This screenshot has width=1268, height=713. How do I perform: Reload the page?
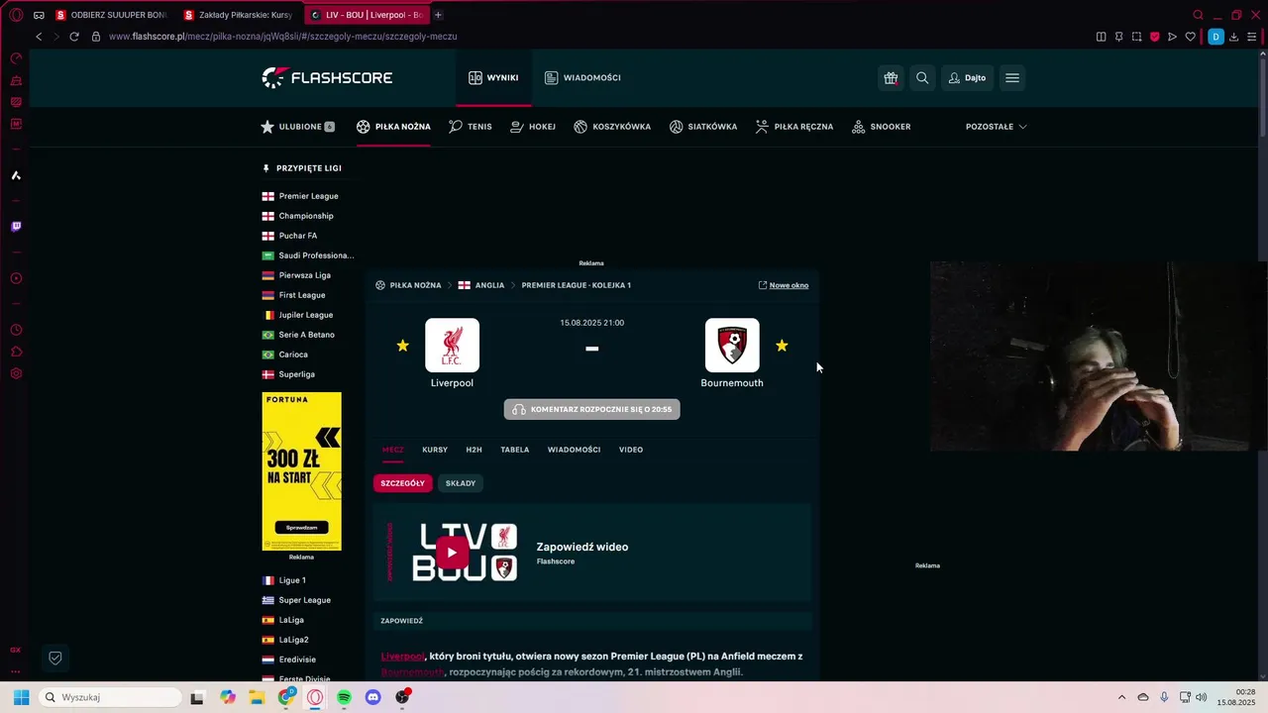tap(73, 37)
